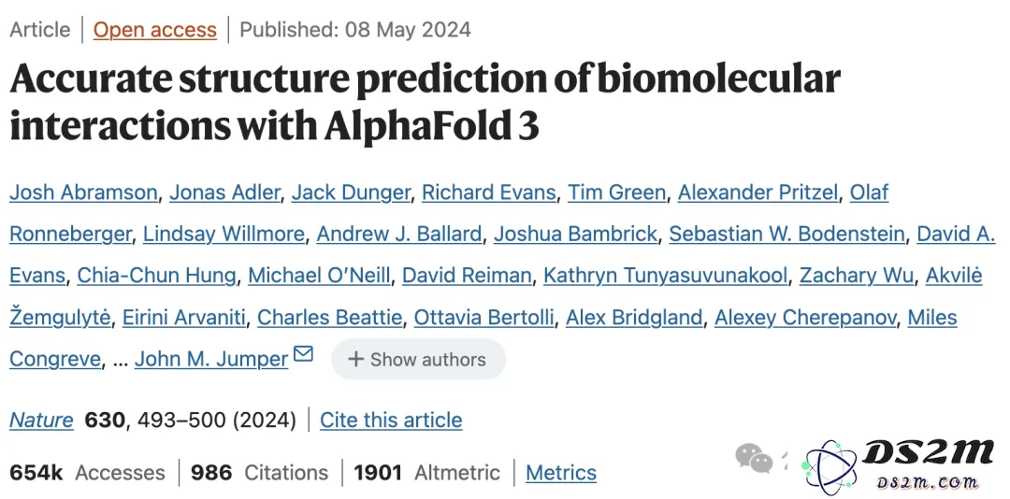Screen dimensions: 1010x499
Task: Open Richard Evans' author details
Action: [488, 192]
